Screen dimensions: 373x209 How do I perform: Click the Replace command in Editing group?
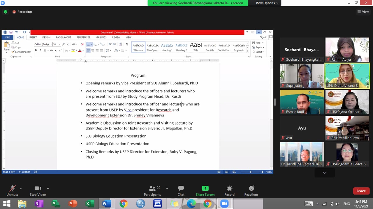pyautogui.click(x=258, y=47)
